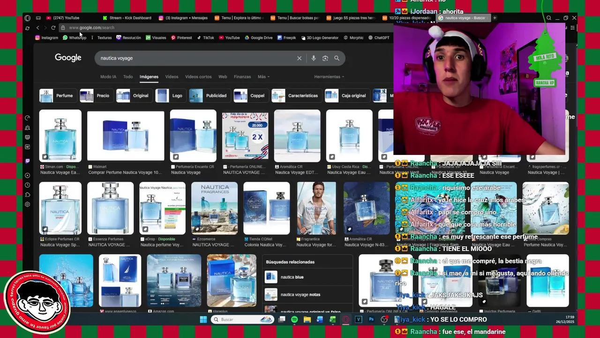600x338 pixels.
Task: Click the browser back arrow
Action: [x=37, y=28]
